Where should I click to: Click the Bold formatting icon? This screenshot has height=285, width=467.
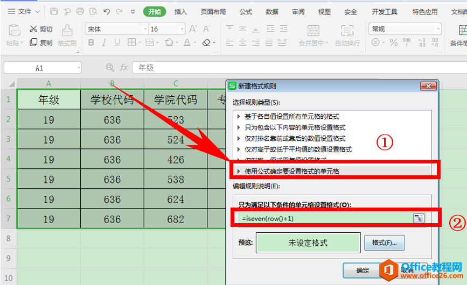coord(91,42)
